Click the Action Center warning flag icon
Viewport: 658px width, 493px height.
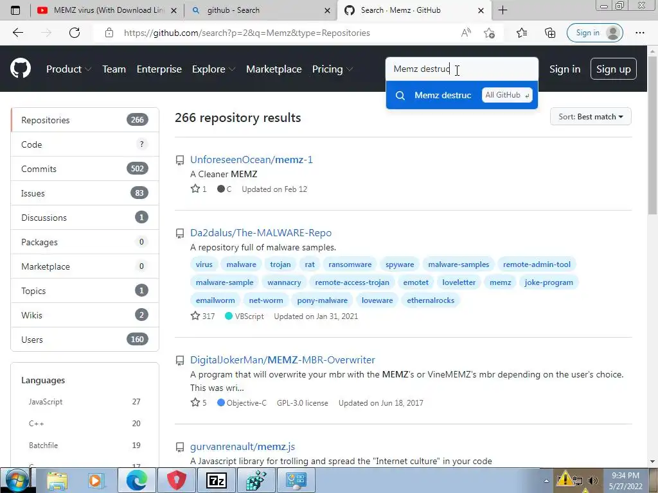tap(565, 479)
